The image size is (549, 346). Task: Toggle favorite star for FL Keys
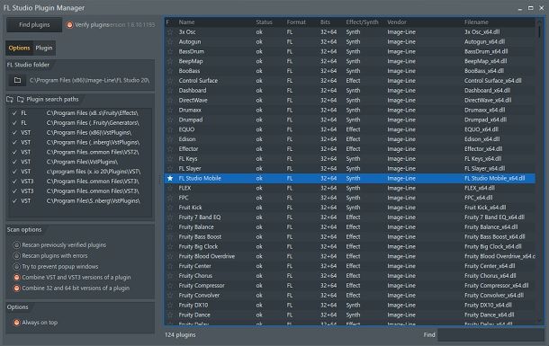pyautogui.click(x=170, y=159)
